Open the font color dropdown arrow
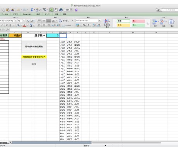Viewport: 178px width, 147px height. (27, 25)
